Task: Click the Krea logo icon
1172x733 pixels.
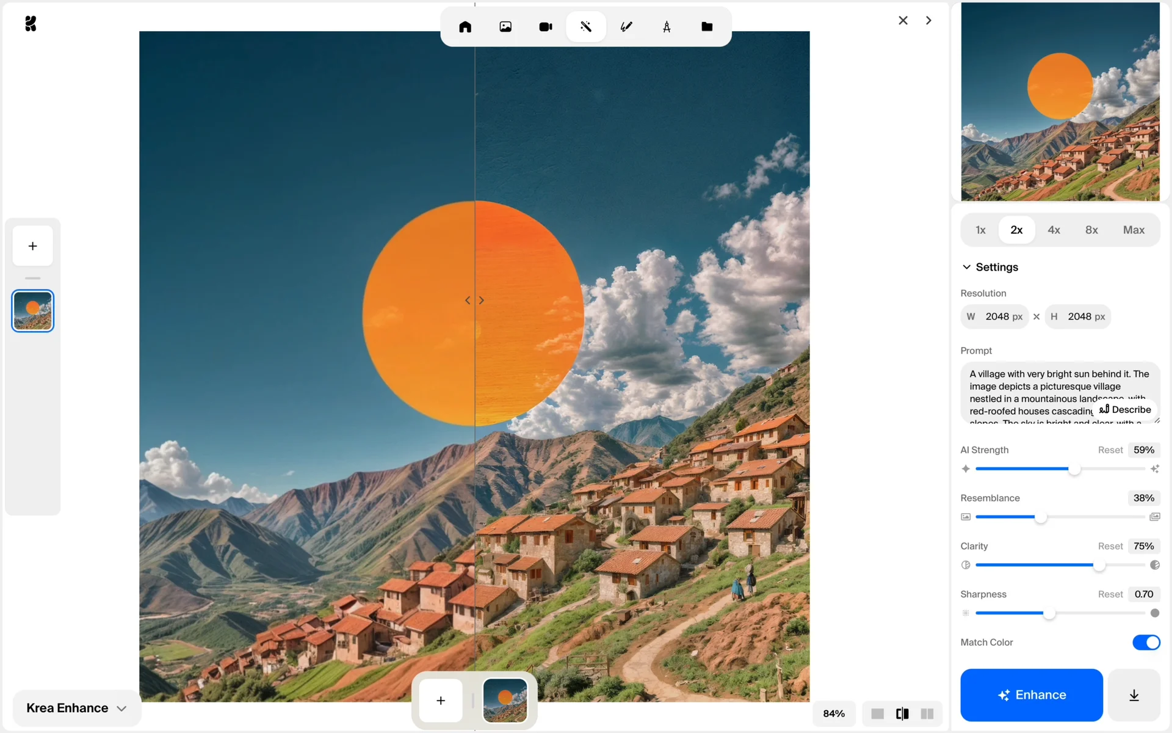Action: (31, 24)
